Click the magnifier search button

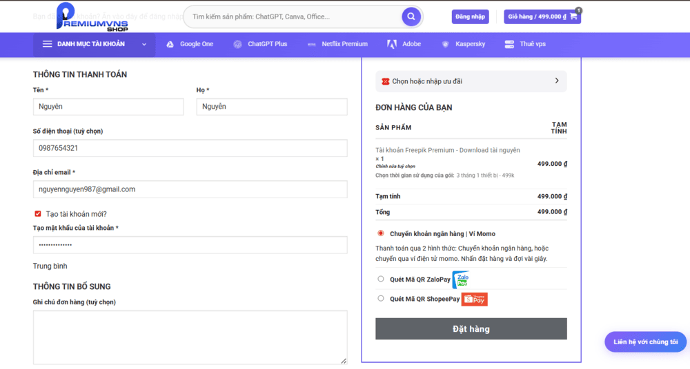pyautogui.click(x=411, y=17)
